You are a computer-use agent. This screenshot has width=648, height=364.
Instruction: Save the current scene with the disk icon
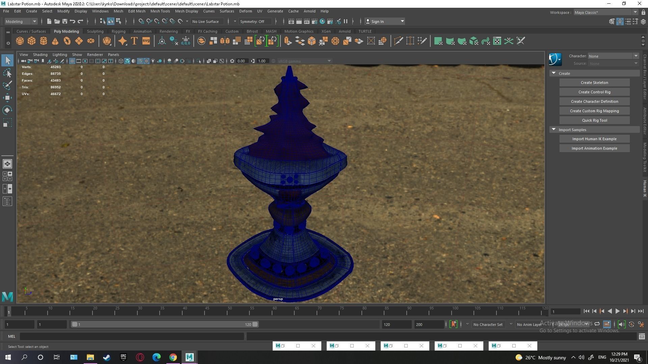[65, 21]
